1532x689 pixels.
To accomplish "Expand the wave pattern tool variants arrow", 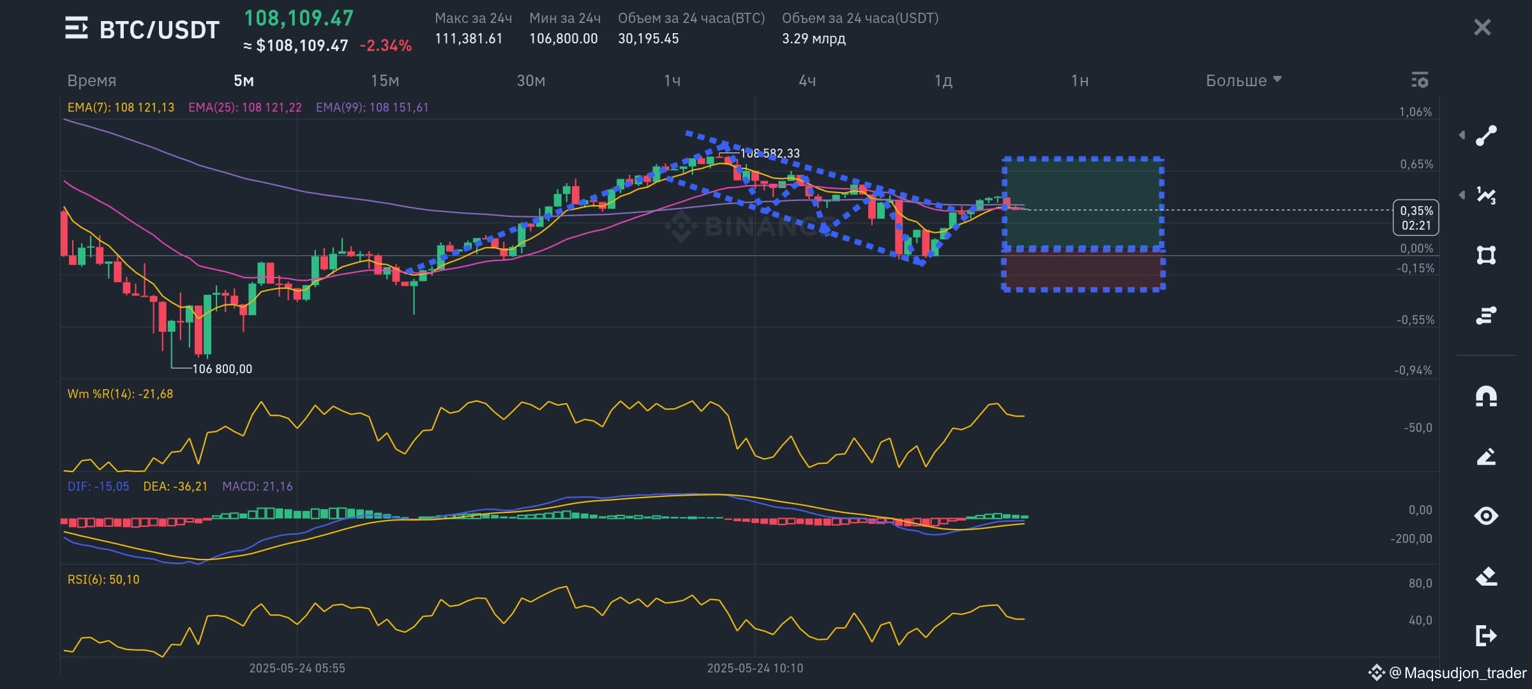I will [x=1462, y=195].
